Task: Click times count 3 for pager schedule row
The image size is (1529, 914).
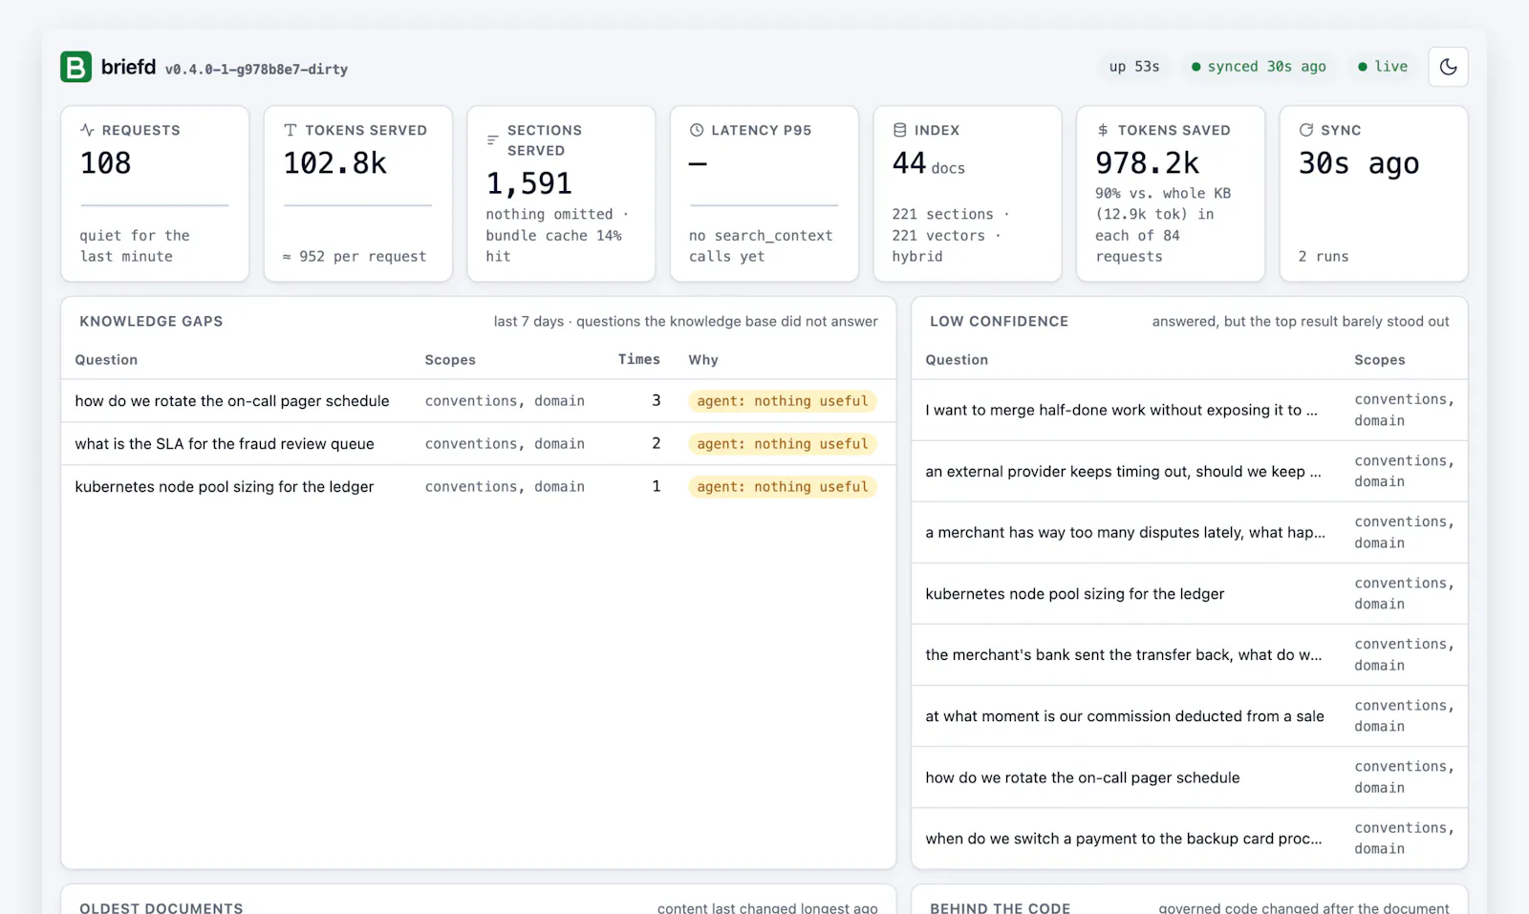Action: (x=657, y=401)
